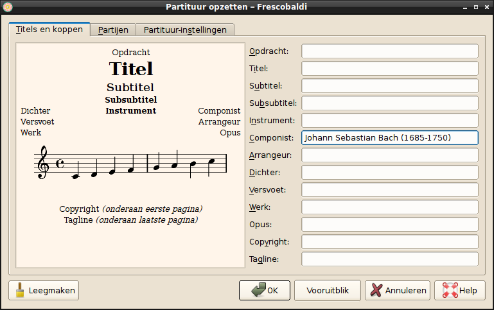
Task: Open the Vooruitblik preview
Action: [328, 290]
